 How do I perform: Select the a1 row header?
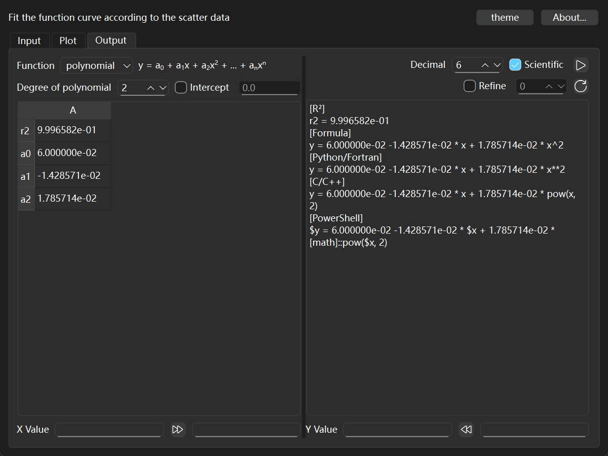[26, 176]
